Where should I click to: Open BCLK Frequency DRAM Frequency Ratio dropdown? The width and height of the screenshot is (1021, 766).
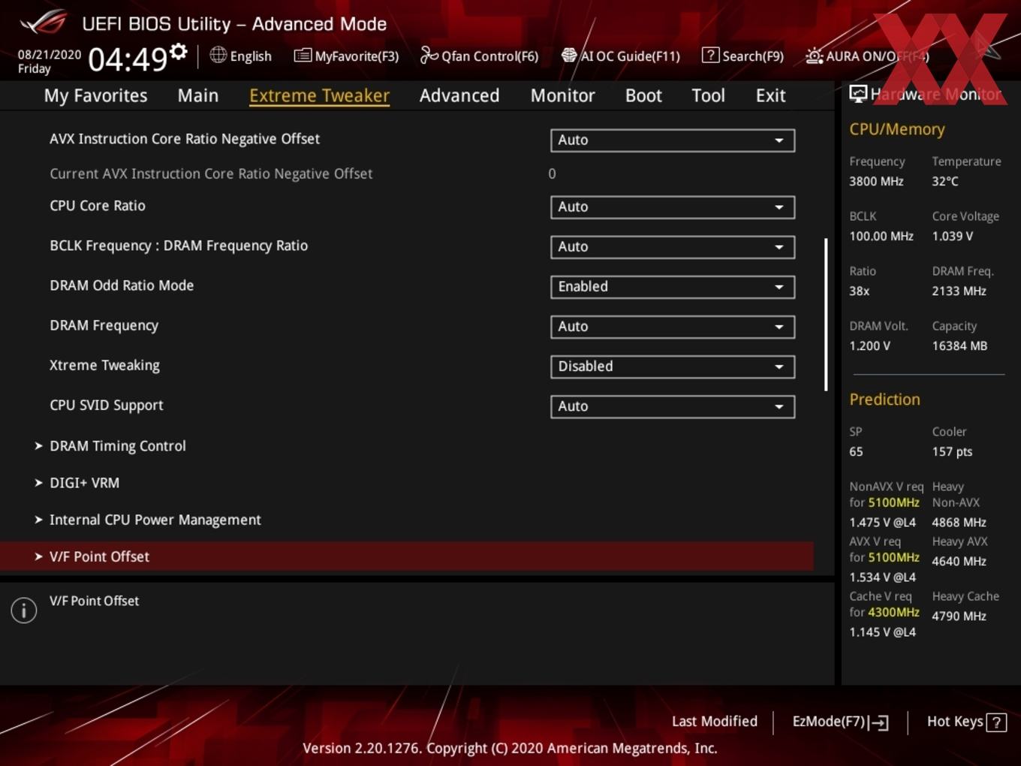[673, 247]
